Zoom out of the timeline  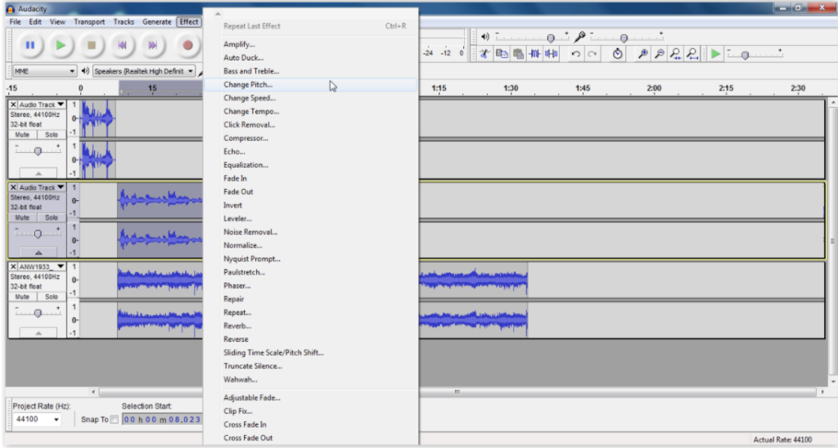point(660,53)
